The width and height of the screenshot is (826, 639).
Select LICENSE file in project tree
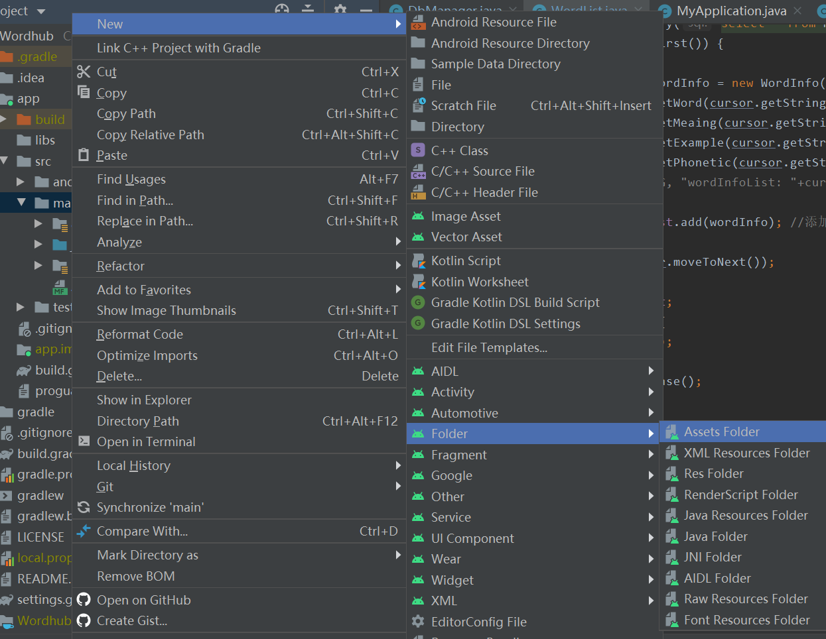pos(36,537)
